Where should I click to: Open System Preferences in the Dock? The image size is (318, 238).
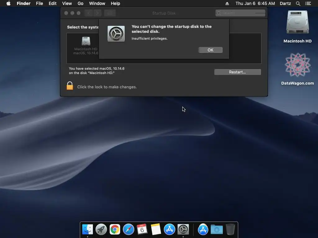coord(183,229)
